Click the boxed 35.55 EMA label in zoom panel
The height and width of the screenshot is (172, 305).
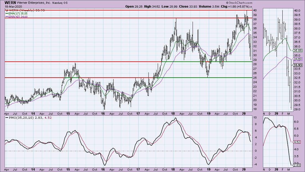click(298, 50)
